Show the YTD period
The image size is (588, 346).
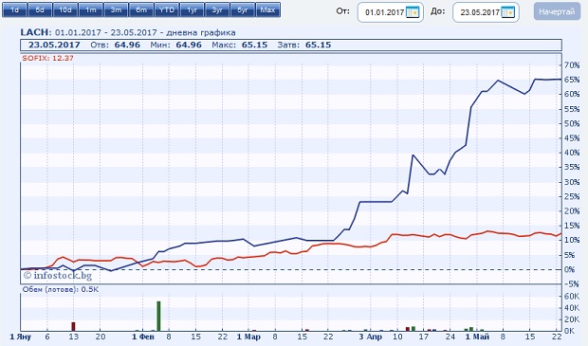pos(167,10)
